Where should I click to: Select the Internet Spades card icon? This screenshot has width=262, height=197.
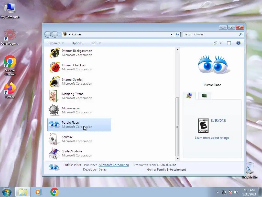point(54,82)
